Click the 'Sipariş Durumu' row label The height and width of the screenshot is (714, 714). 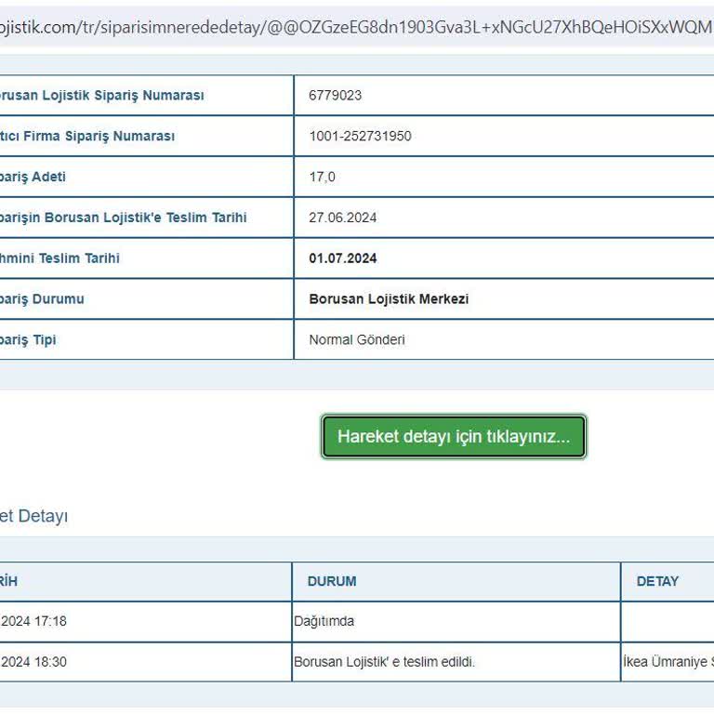[42, 298]
